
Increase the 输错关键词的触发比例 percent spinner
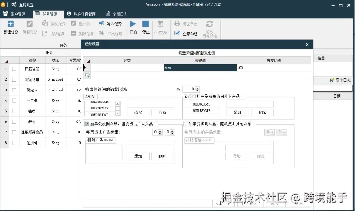[x=197, y=88]
